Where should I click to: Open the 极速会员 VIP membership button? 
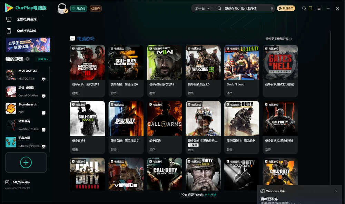click(286, 8)
